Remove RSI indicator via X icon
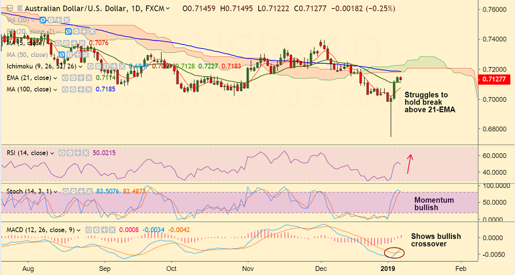The height and width of the screenshot is (275, 515). tap(85, 153)
